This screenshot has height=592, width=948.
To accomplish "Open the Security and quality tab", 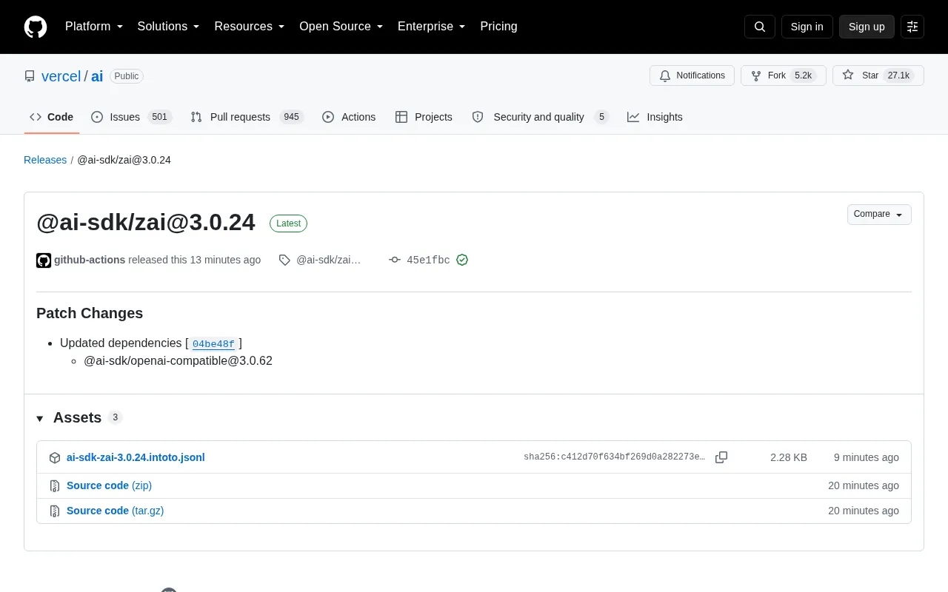I will [540, 117].
